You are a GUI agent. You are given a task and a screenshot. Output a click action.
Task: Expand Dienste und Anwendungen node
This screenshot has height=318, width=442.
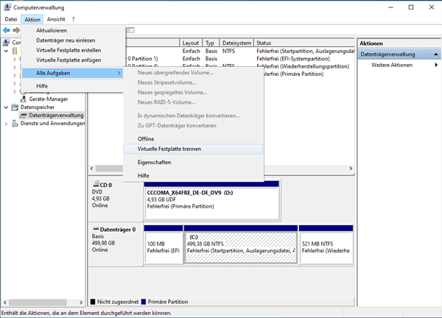pos(7,124)
